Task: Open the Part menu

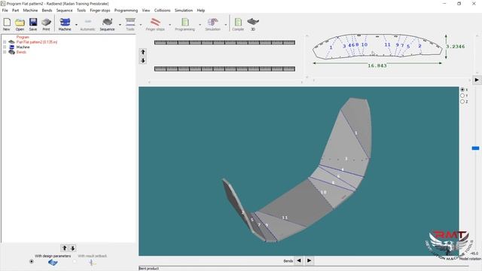Action: pos(15,11)
